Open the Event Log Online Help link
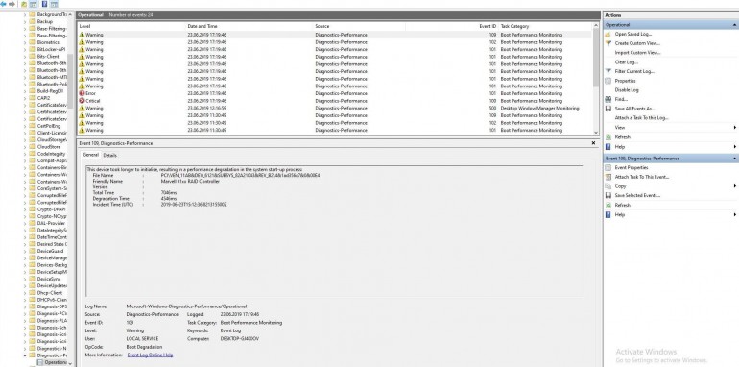Screen dimensions: 739x367 pyautogui.click(x=151, y=355)
